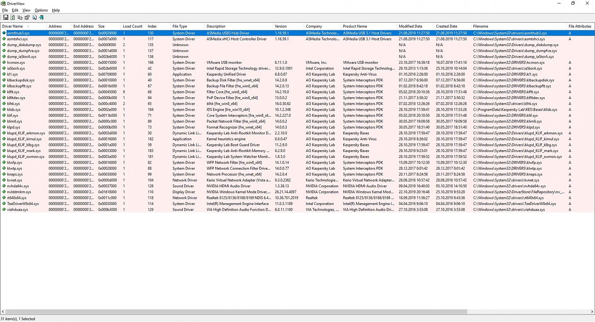Click the green dot icon beside klhk.sys

pyautogui.click(x=4, y=104)
